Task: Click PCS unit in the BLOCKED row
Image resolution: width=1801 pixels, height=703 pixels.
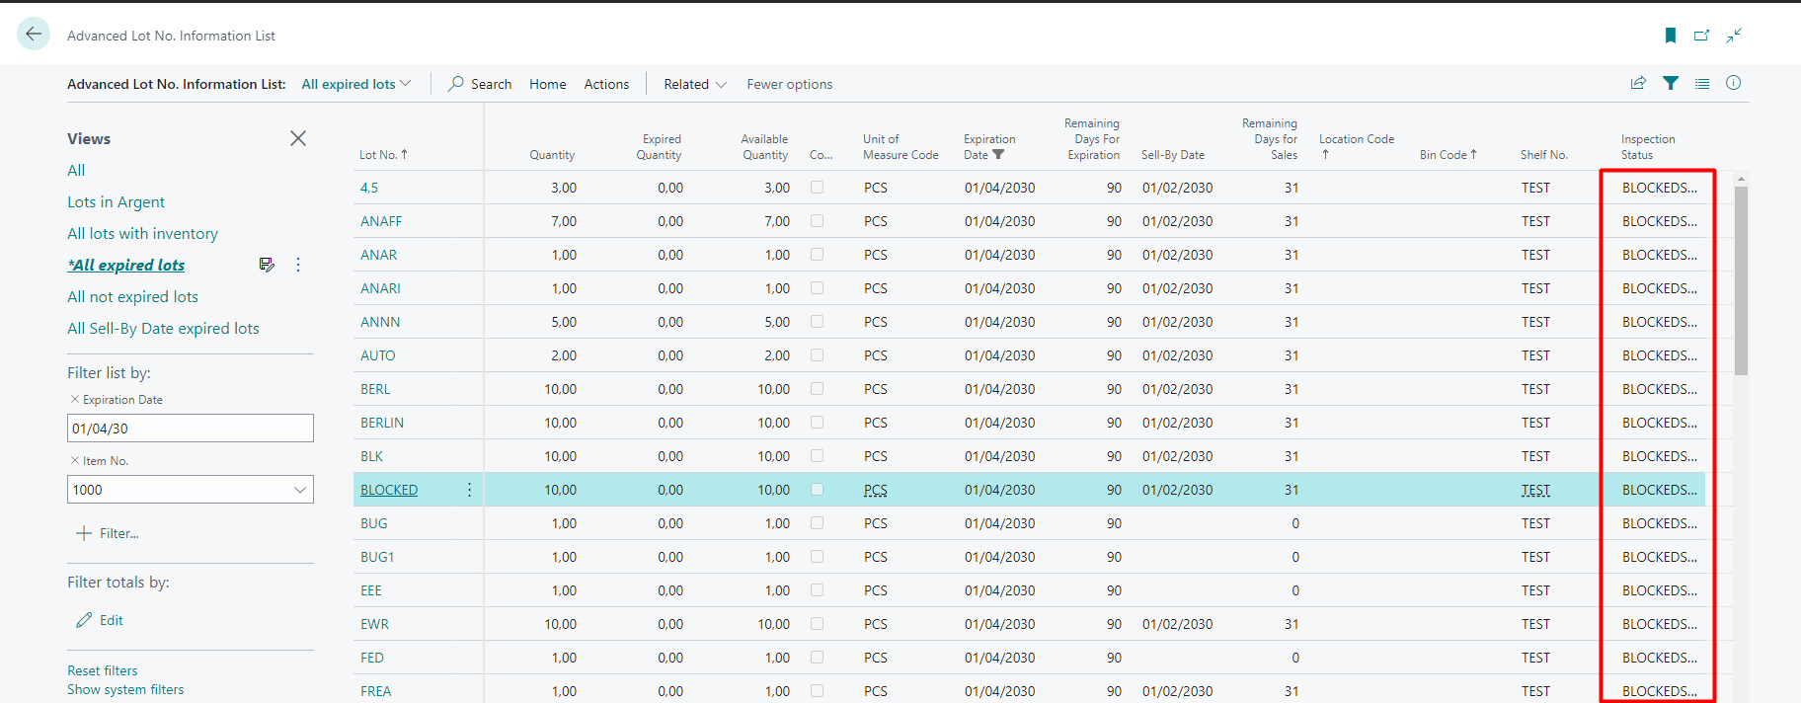Action: [876, 490]
